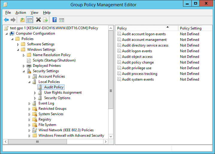Image resolution: width=215 pixels, height=154 pixels.
Task: Select the Audit directory service access policy
Action: (145, 45)
